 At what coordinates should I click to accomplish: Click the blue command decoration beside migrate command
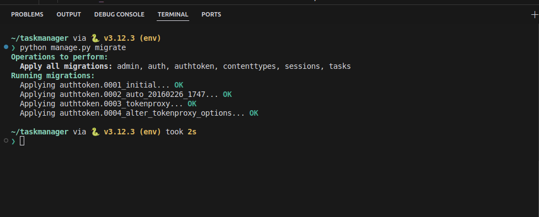[x=6, y=47]
